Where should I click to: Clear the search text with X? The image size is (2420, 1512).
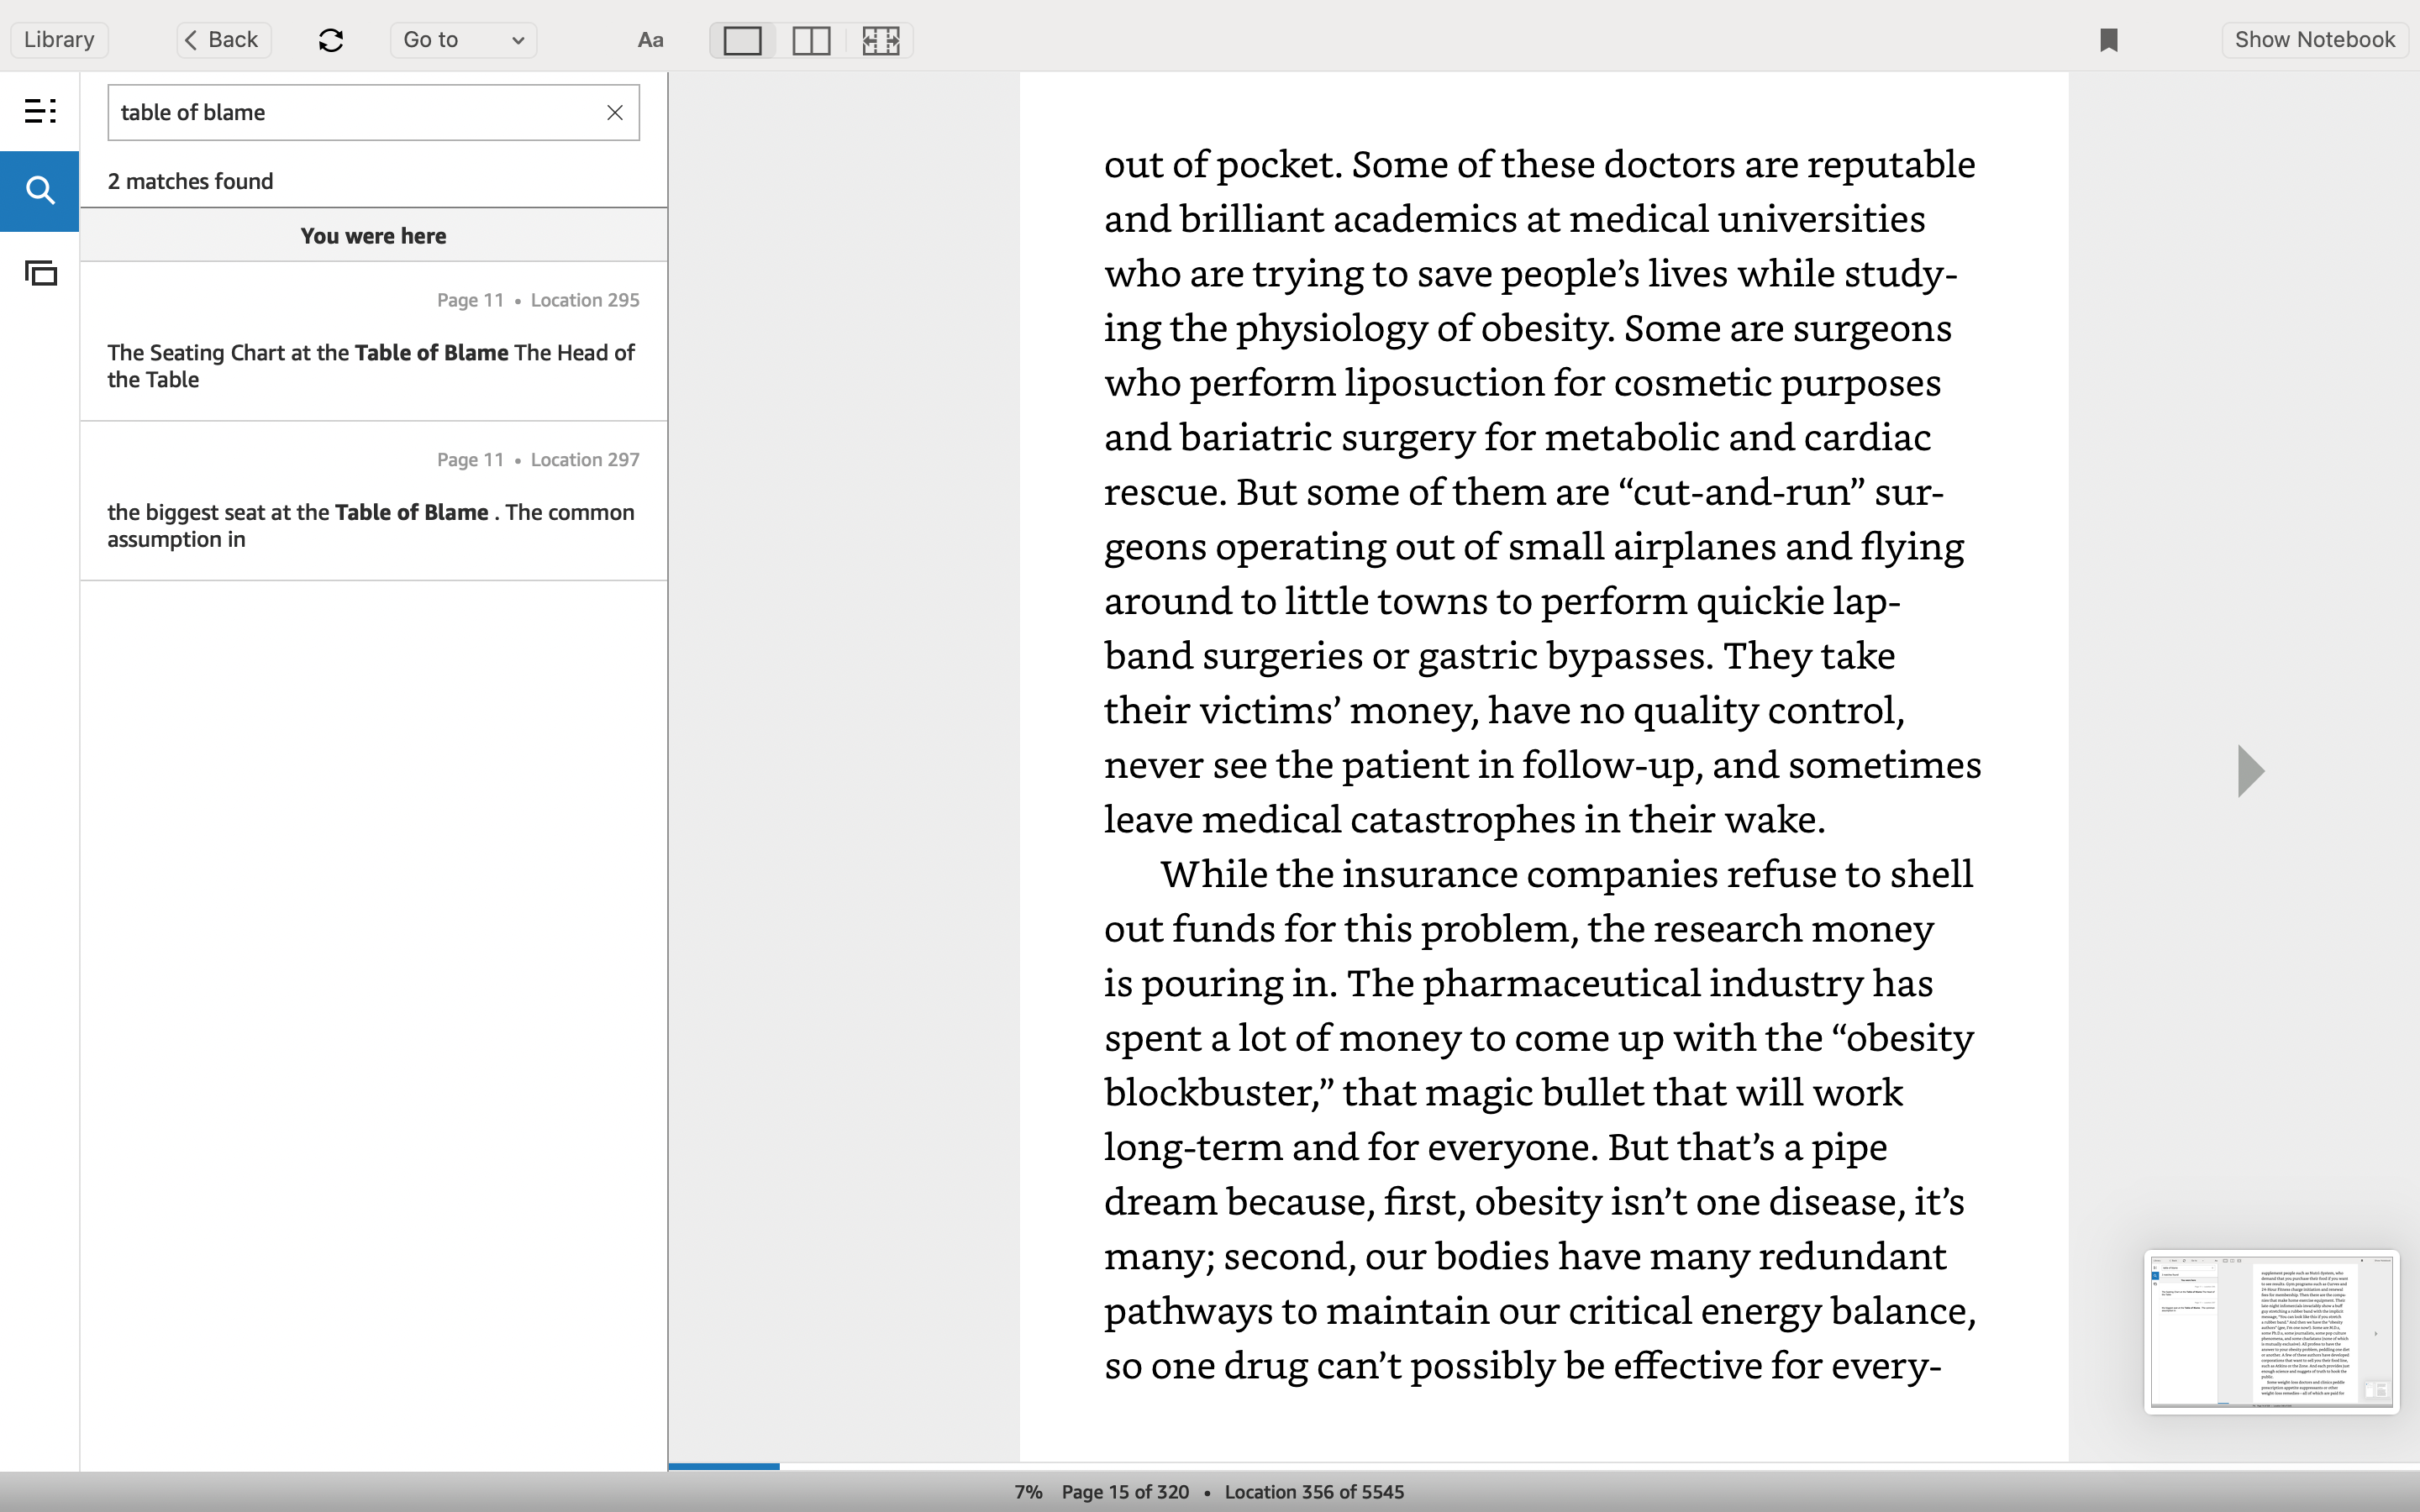615,112
